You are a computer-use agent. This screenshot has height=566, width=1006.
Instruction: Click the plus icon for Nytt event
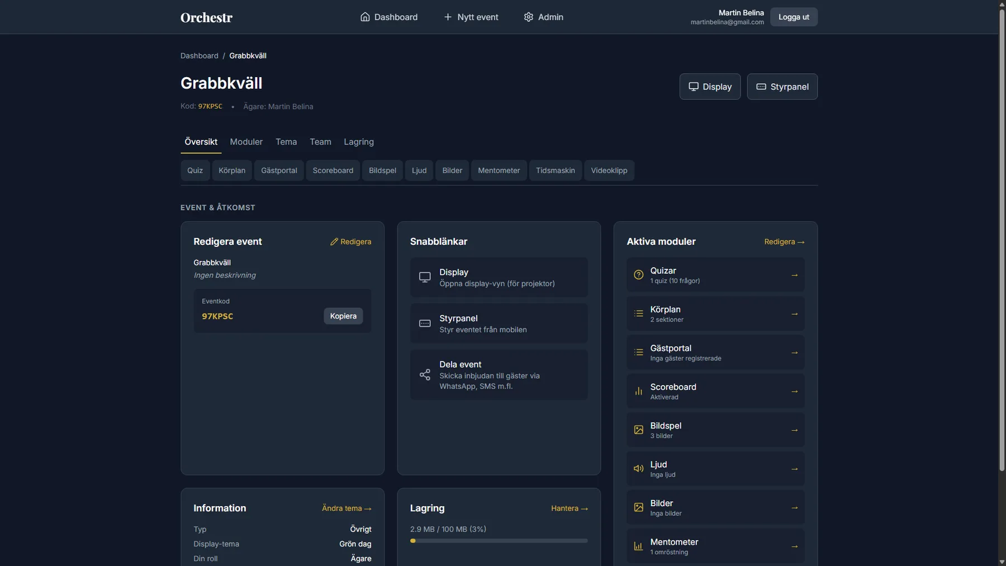click(448, 17)
